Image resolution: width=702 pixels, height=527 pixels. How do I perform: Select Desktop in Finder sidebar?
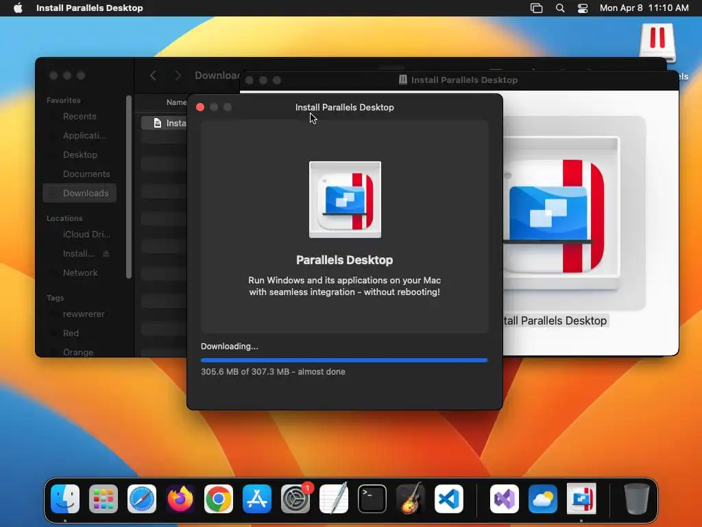[x=80, y=154]
